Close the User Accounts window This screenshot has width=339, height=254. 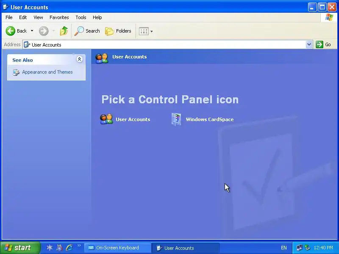(x=332, y=7)
